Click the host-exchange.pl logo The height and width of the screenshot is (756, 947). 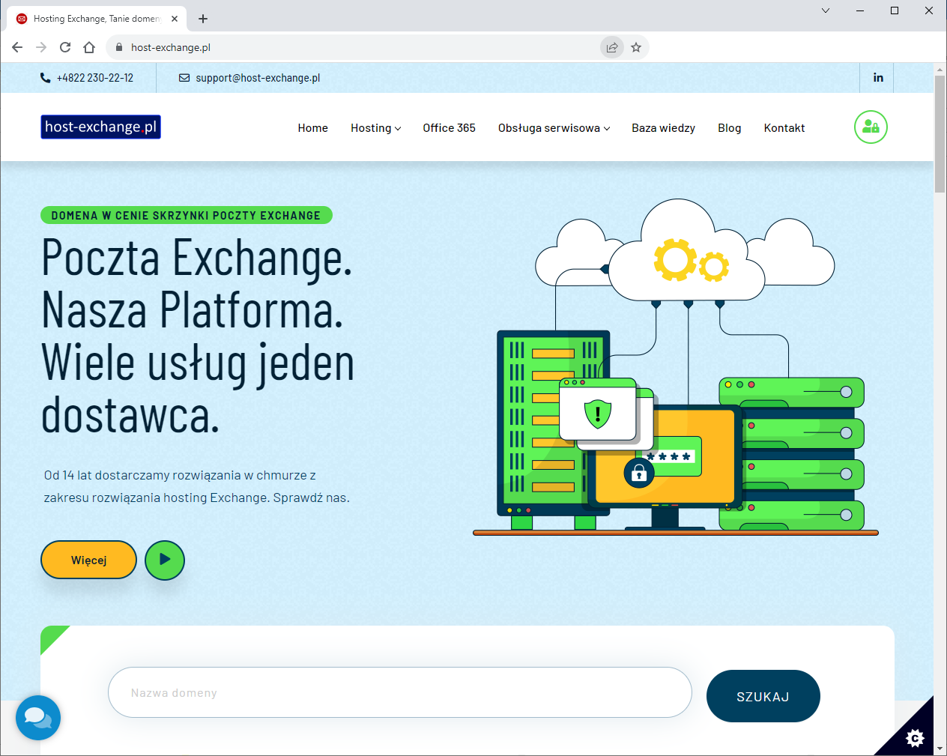click(x=100, y=127)
